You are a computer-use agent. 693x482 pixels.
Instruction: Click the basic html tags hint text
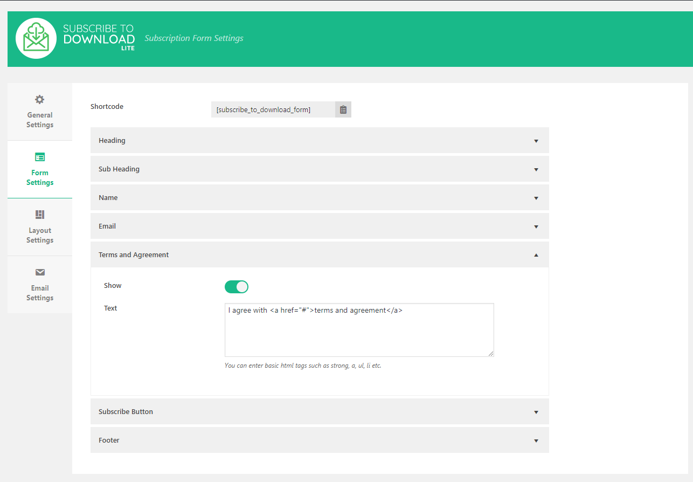pyautogui.click(x=303, y=366)
